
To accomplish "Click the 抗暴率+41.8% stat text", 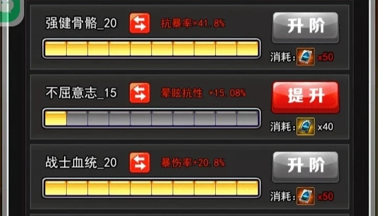I will coord(193,24).
